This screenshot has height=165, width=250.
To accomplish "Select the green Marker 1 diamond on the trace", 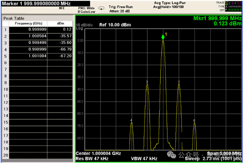I will 163,37.
